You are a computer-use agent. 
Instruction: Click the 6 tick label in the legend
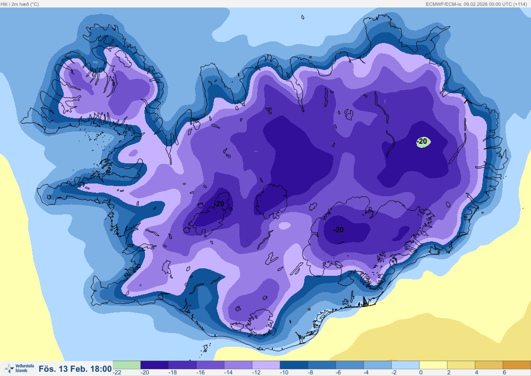click(504, 372)
